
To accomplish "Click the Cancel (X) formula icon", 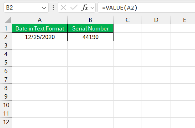I will click(x=63, y=8).
